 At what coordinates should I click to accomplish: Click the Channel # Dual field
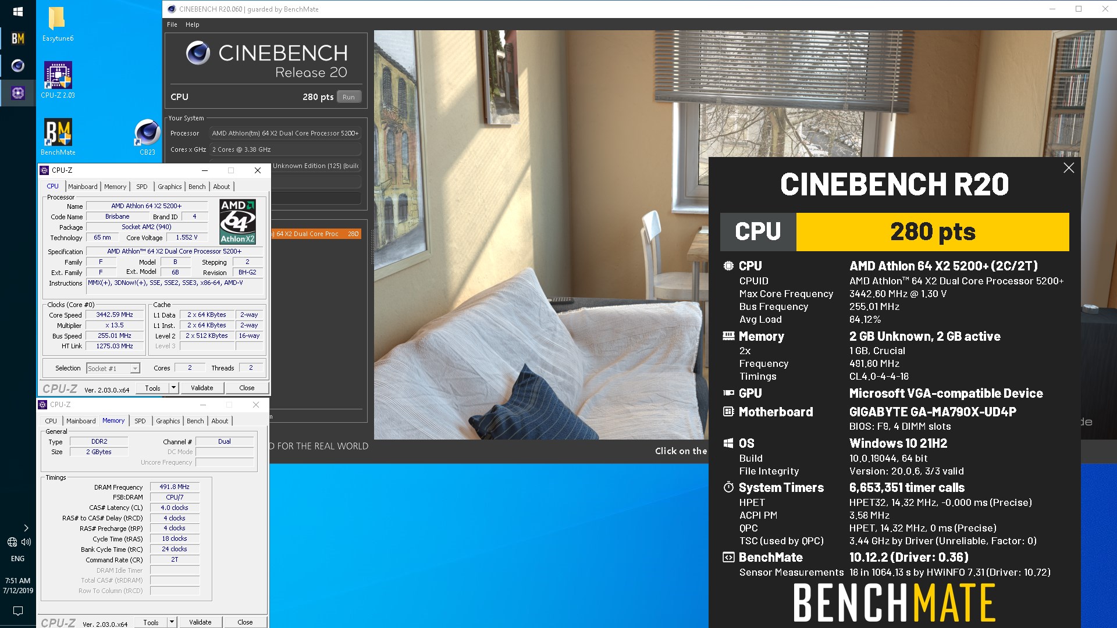coord(225,442)
